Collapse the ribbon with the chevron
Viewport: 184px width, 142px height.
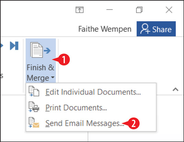pyautogui.click(x=175, y=90)
